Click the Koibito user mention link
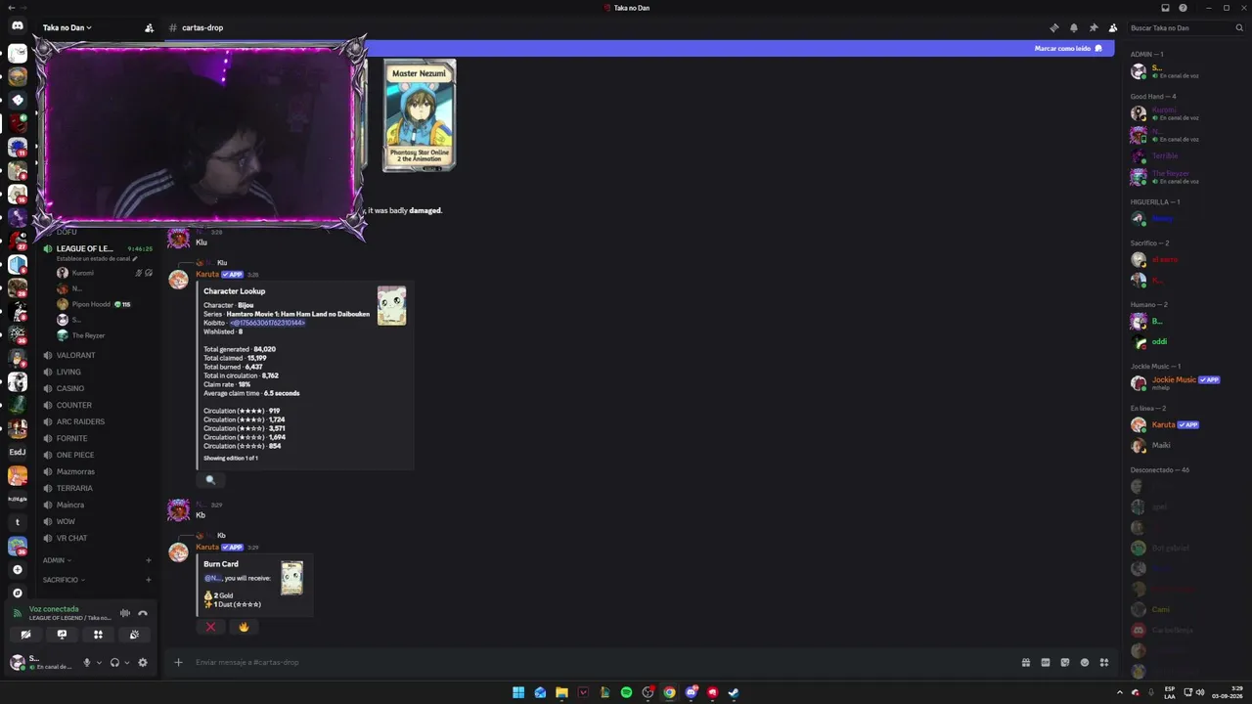This screenshot has height=704, width=1252. [267, 323]
